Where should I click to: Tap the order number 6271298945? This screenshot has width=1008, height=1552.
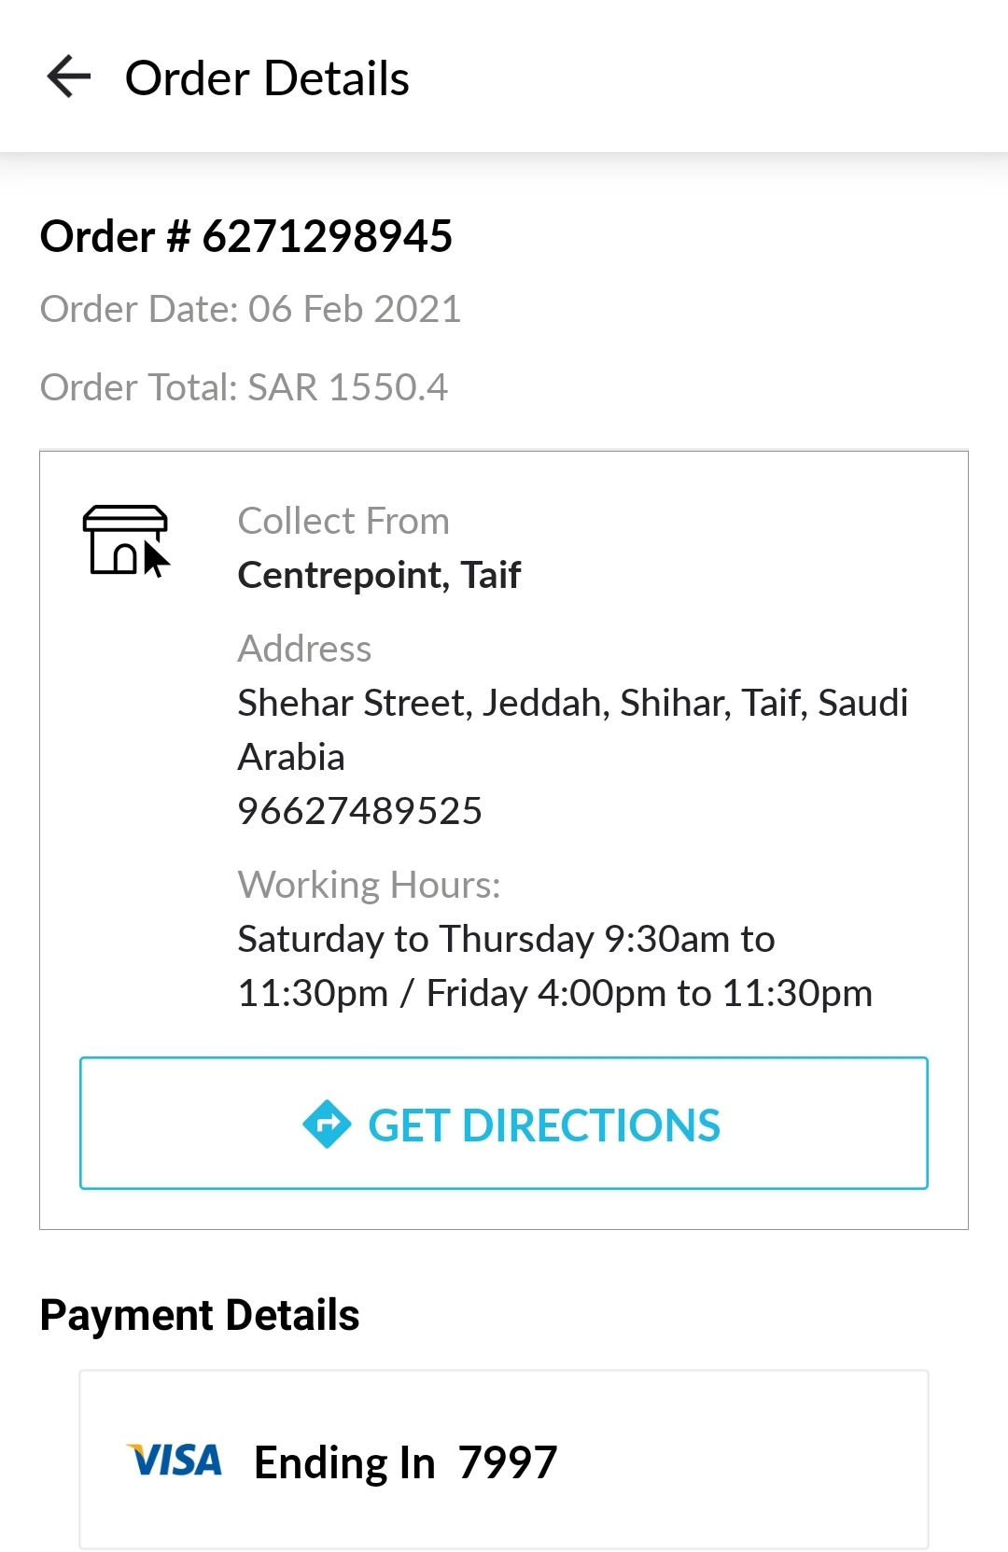point(246,236)
